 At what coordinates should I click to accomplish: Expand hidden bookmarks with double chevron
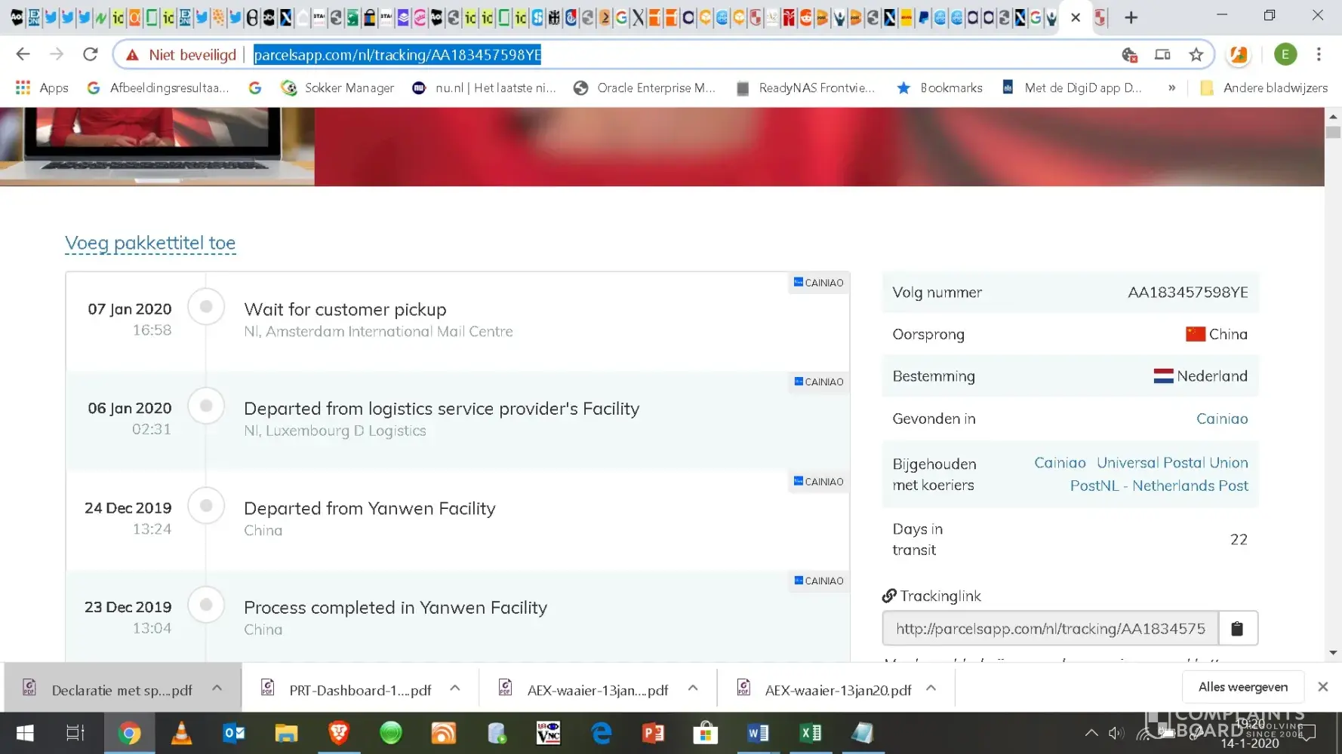(1171, 87)
